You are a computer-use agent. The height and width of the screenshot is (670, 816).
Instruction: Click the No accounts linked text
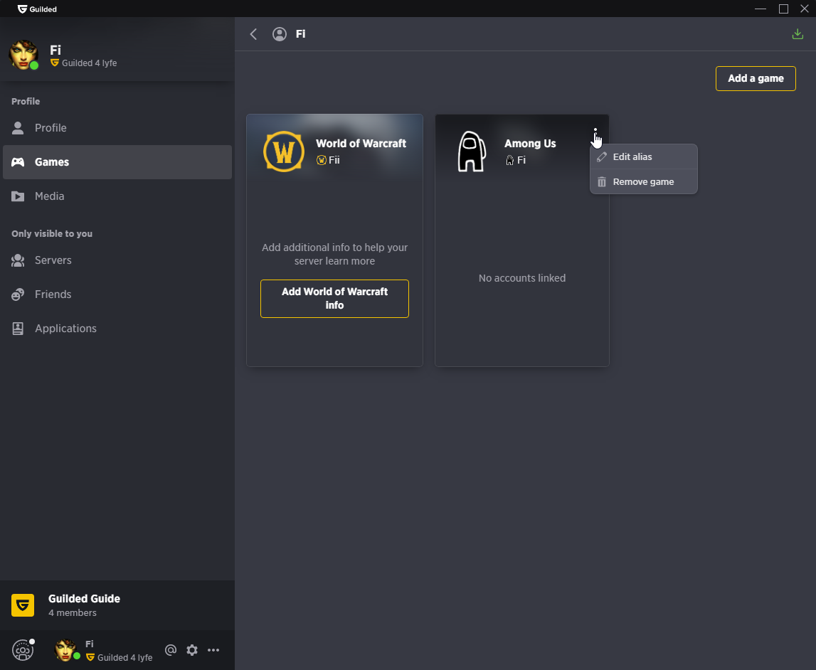coord(522,278)
